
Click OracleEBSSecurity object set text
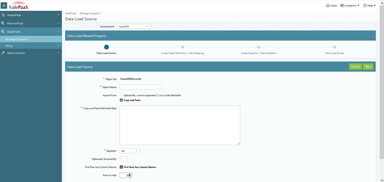coord(131,79)
